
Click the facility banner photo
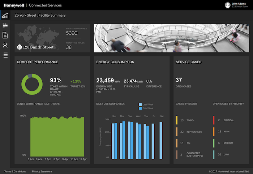[x=172, y=38]
